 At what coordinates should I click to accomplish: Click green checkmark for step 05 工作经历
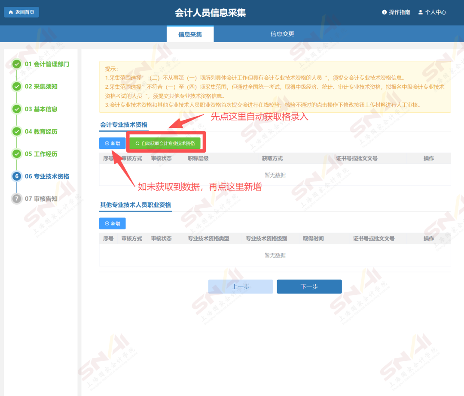pos(17,154)
